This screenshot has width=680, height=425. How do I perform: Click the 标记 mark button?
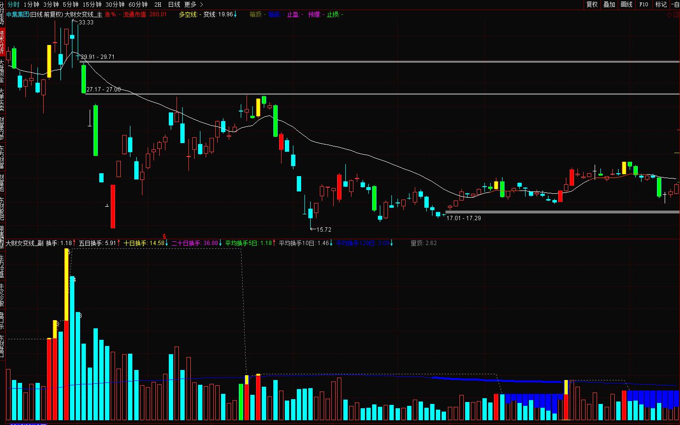pos(661,4)
